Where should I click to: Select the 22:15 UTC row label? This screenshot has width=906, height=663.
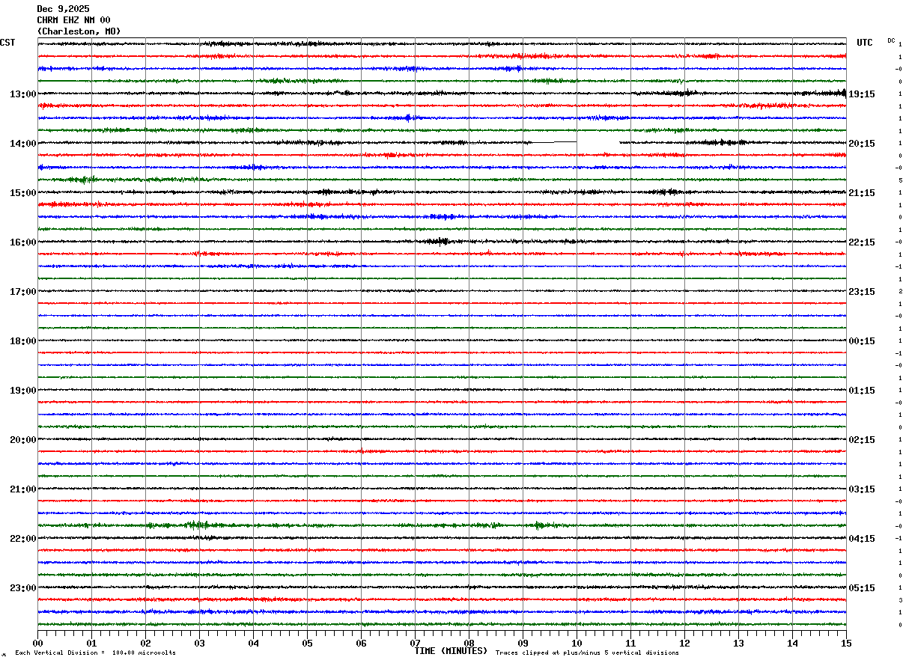862,242
